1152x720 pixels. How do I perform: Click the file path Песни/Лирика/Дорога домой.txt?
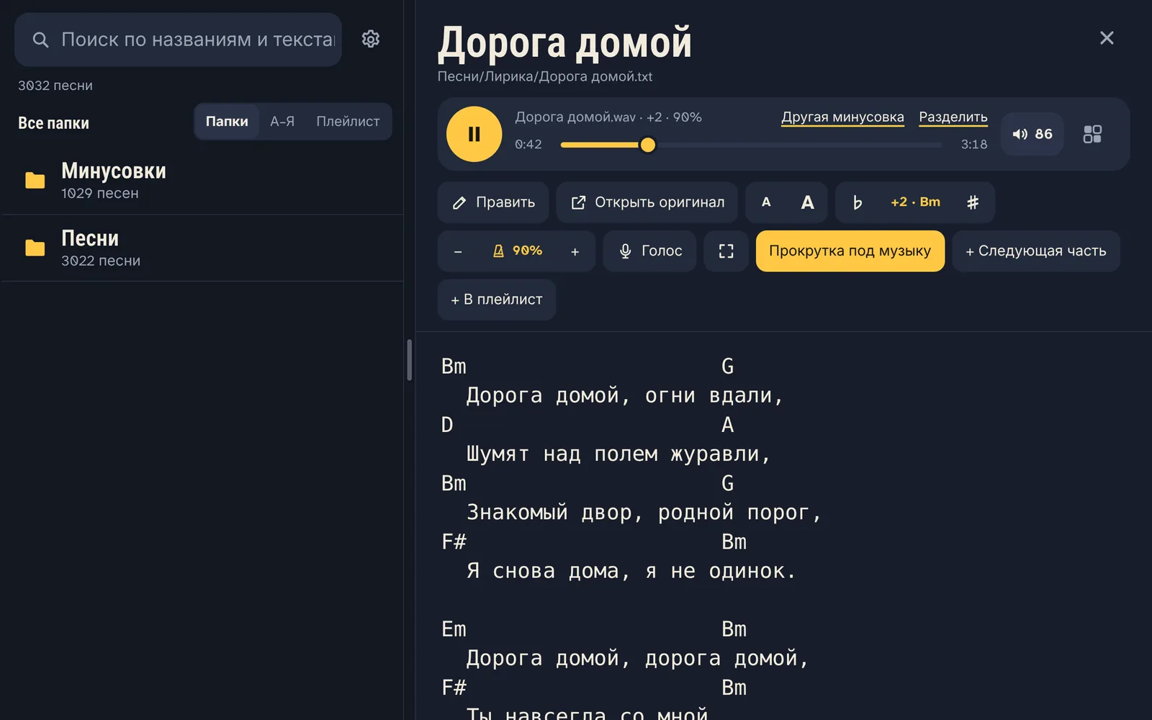click(x=545, y=76)
